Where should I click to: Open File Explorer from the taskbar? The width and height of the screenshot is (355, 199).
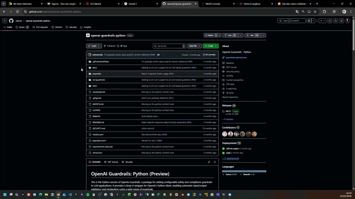click(x=46, y=195)
